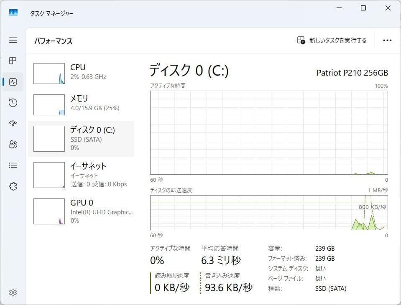
Task: Select the CPU usage thumbnail graph
Action: (49, 73)
